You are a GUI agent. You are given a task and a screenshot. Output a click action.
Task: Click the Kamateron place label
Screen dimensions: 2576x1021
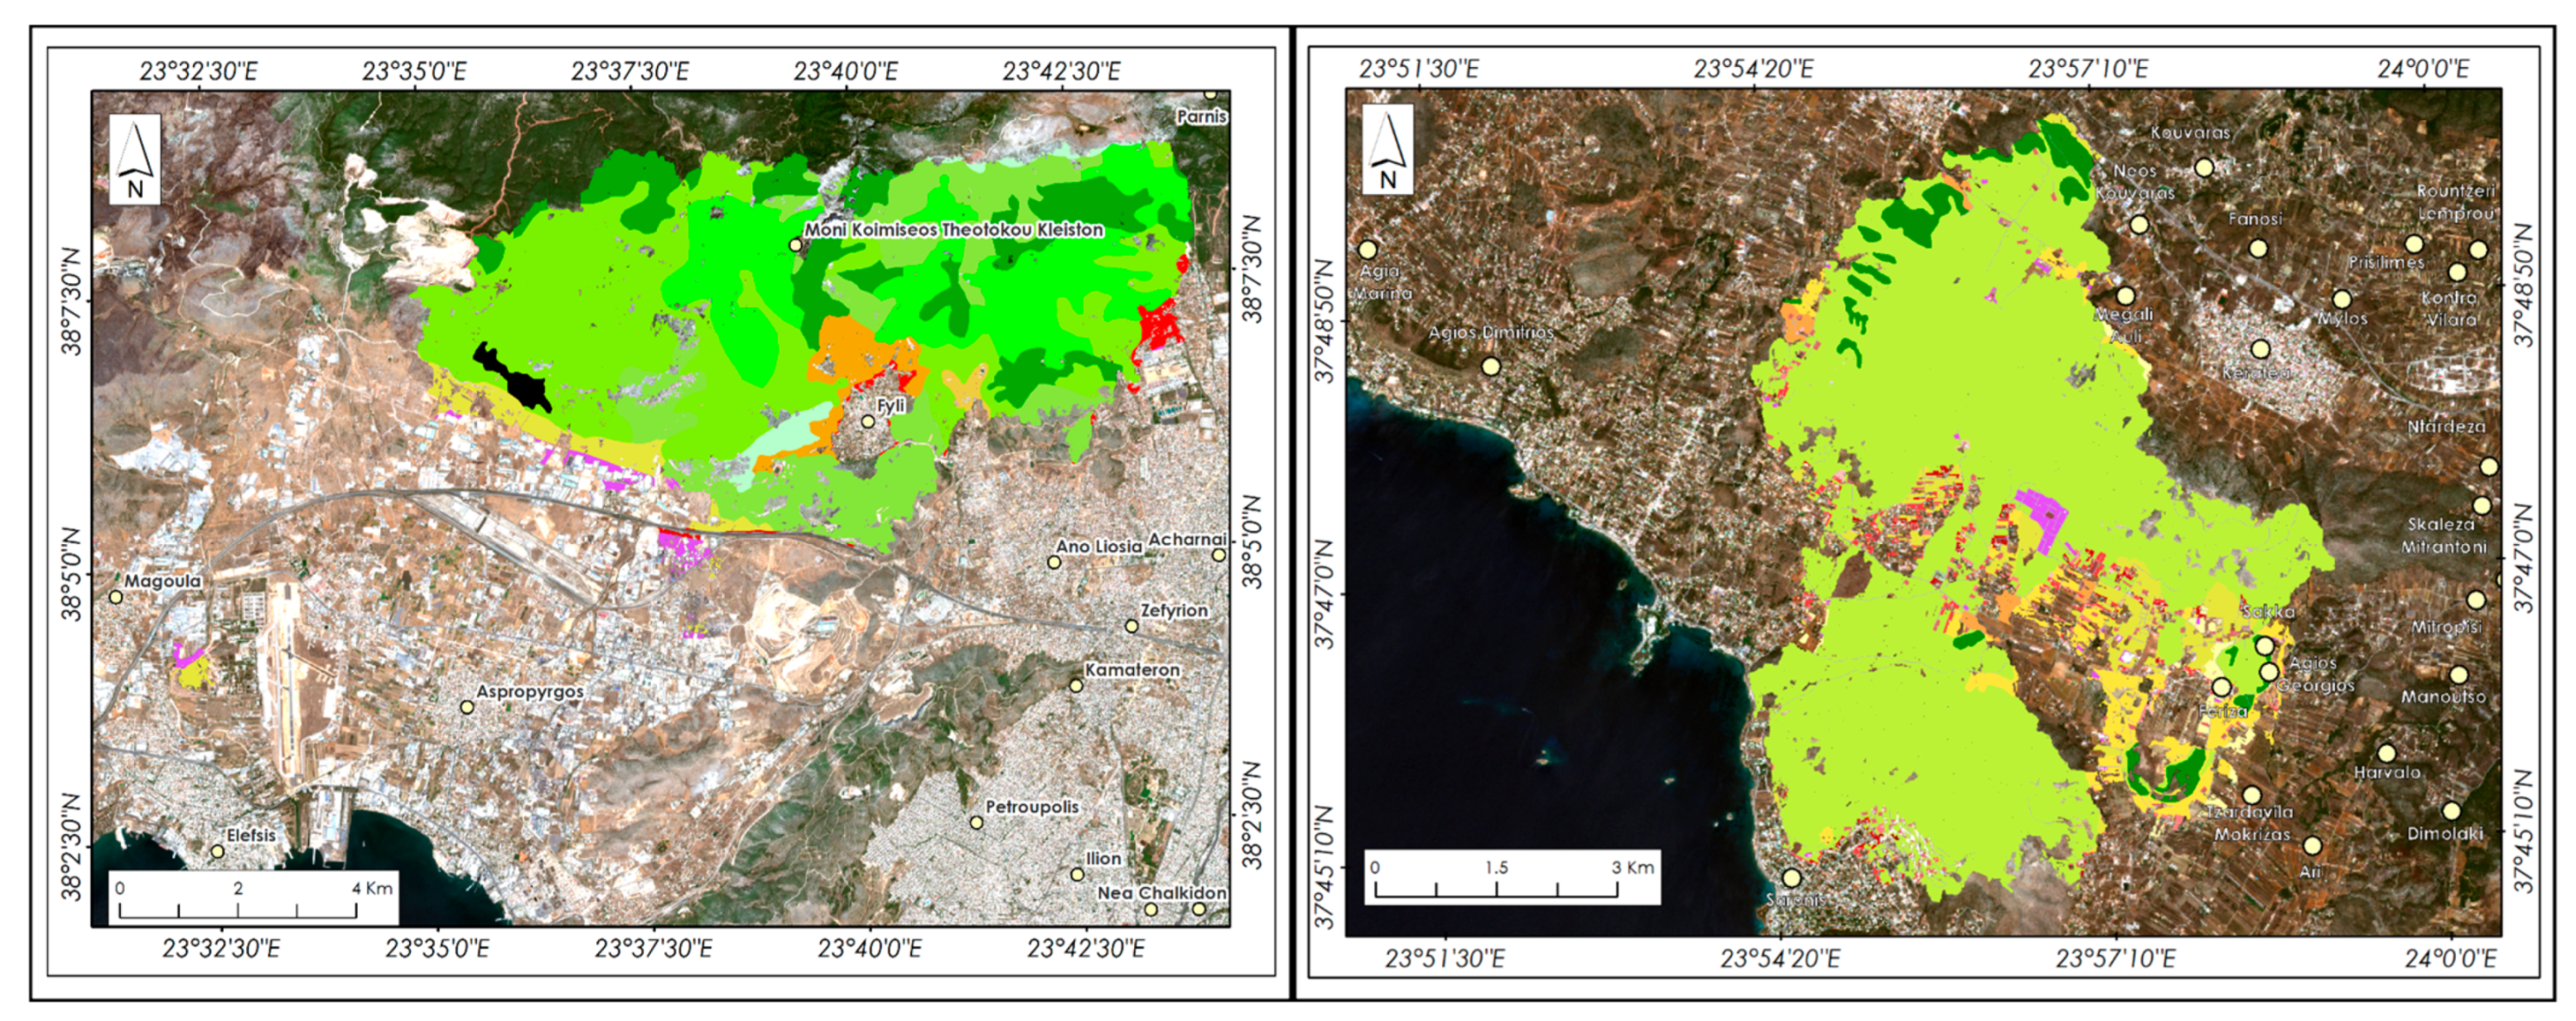(1132, 669)
